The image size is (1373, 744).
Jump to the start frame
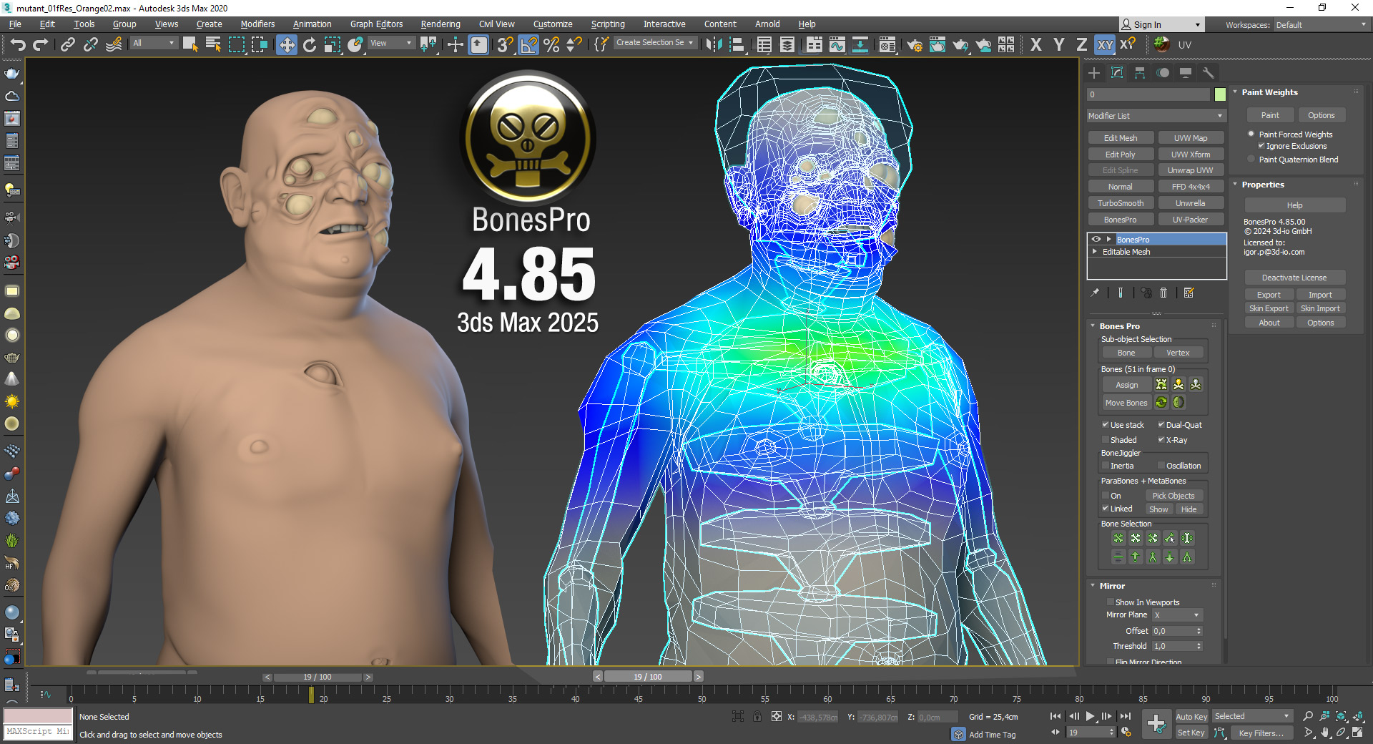coord(1055,716)
